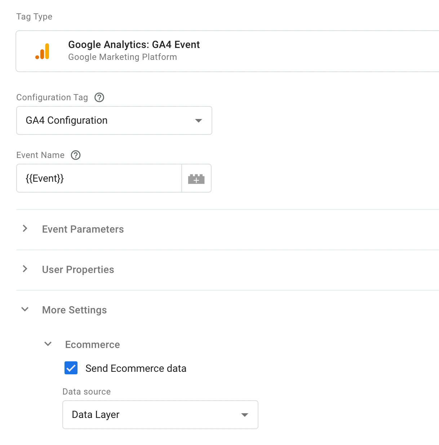
Task: Click the variable picker brick icon beside Event Name
Action: coord(196,178)
